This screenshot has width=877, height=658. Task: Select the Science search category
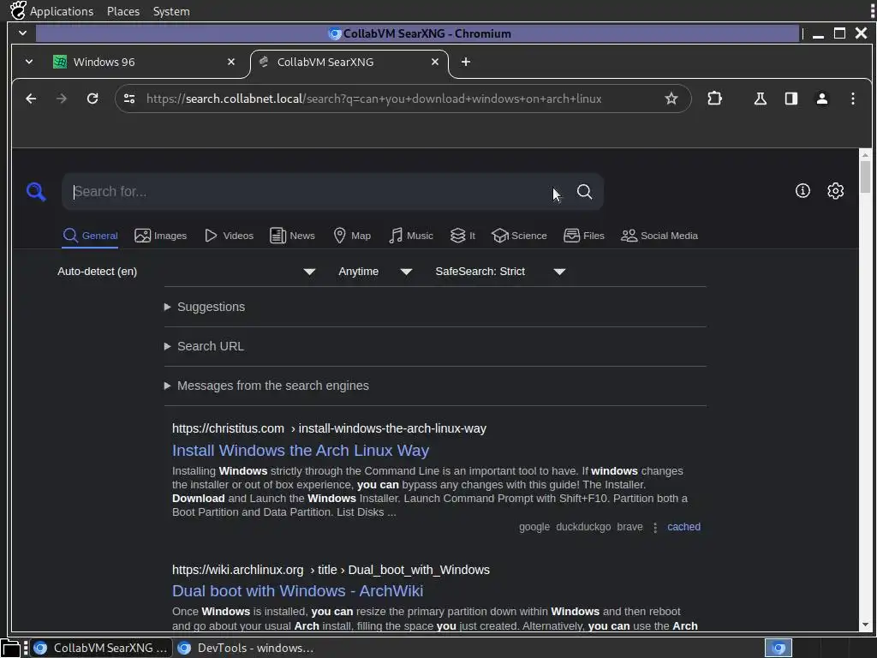click(x=519, y=236)
